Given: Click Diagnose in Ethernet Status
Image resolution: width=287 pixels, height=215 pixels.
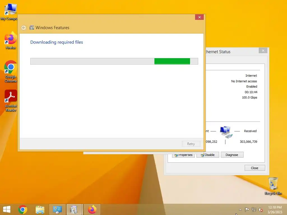Looking at the screenshot, I should coord(232,155).
